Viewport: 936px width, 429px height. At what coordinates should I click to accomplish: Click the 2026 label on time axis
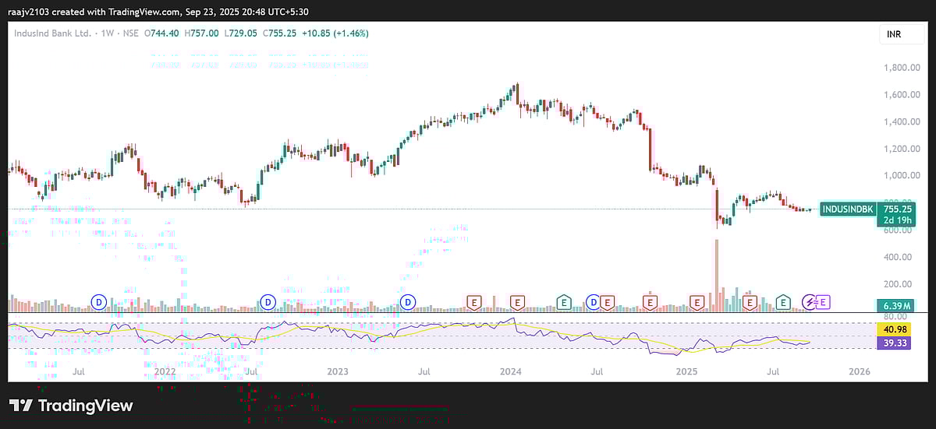pyautogui.click(x=859, y=371)
